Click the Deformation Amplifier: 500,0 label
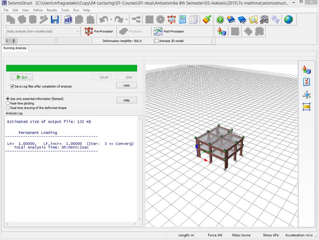 coord(122,41)
